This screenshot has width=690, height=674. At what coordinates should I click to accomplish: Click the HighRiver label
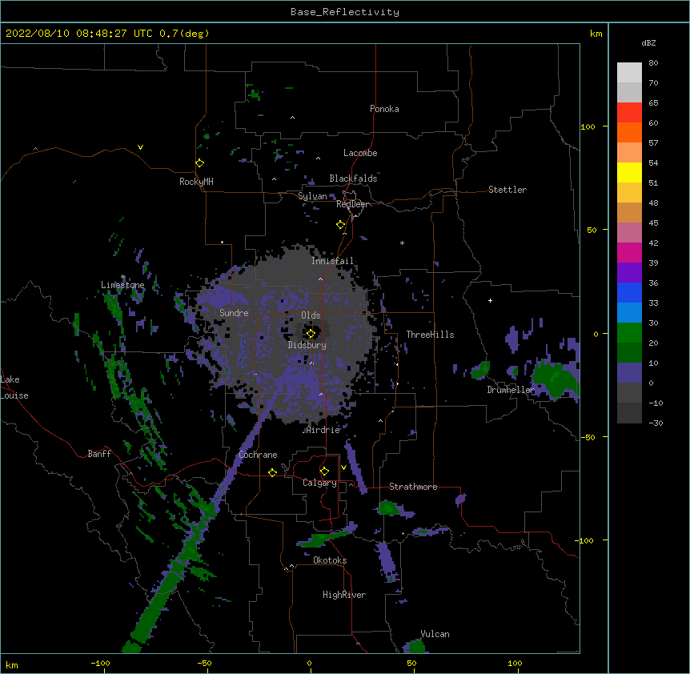click(344, 595)
